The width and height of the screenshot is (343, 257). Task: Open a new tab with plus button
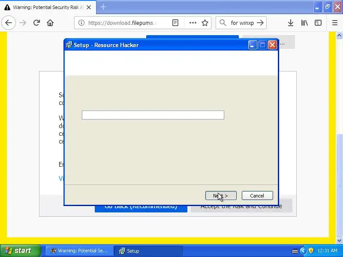click(103, 7)
